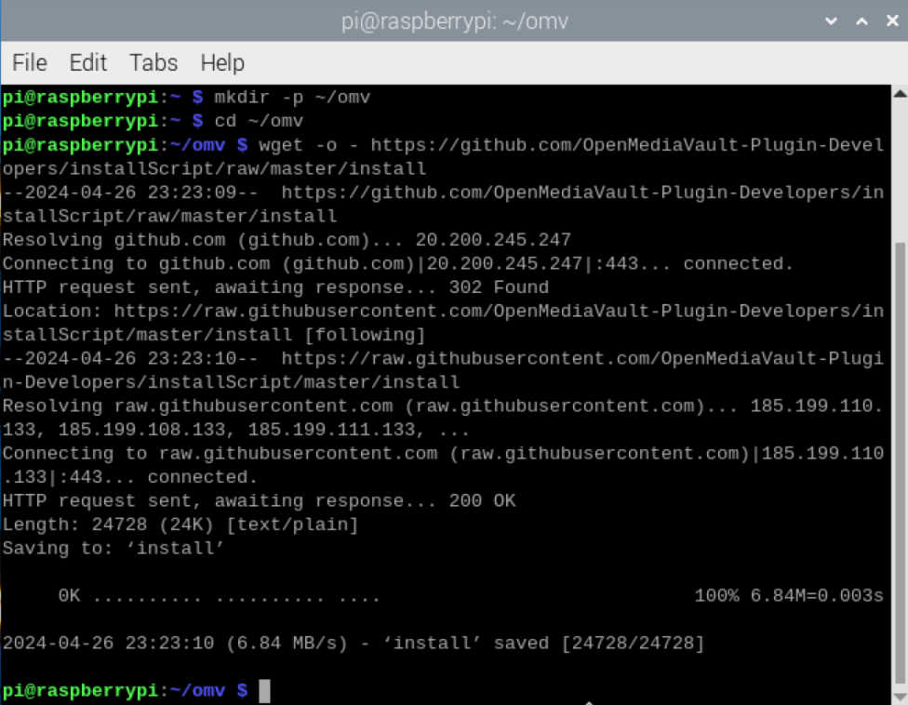
Task: Click the '[following]' text
Action: tap(365, 335)
